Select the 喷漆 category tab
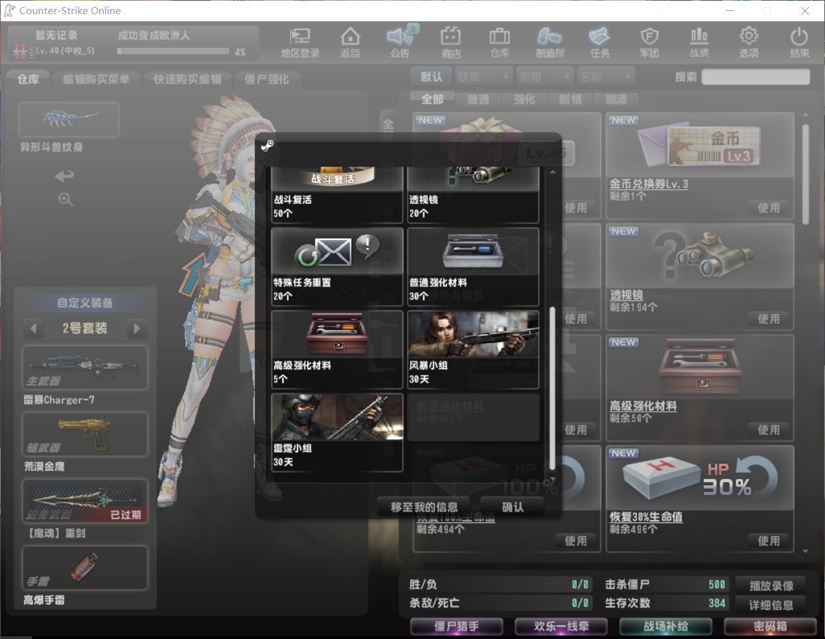 pyautogui.click(x=616, y=99)
